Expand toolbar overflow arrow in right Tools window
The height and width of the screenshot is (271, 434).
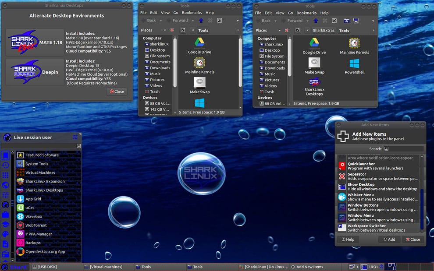[373, 21]
